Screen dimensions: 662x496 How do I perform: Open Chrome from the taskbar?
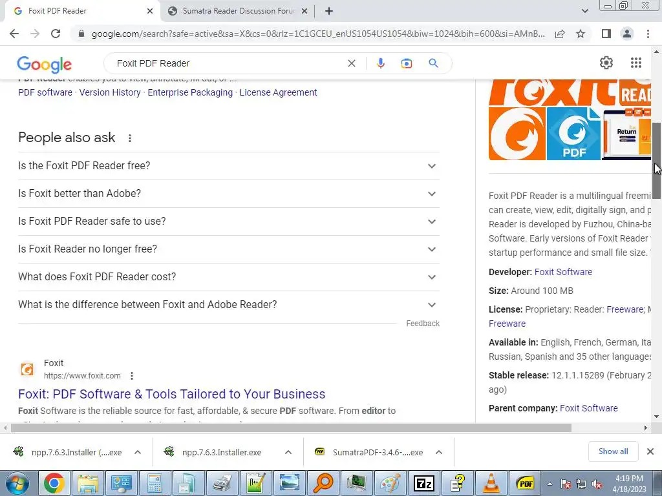tap(54, 483)
